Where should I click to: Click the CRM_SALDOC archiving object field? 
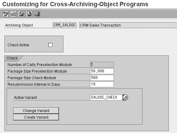click(65, 25)
